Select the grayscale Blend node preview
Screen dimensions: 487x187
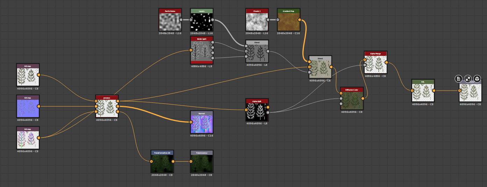pos(257,53)
